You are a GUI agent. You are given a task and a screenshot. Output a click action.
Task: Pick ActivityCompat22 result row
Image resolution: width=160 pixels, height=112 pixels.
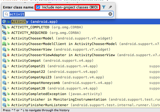[x=81, y=72]
